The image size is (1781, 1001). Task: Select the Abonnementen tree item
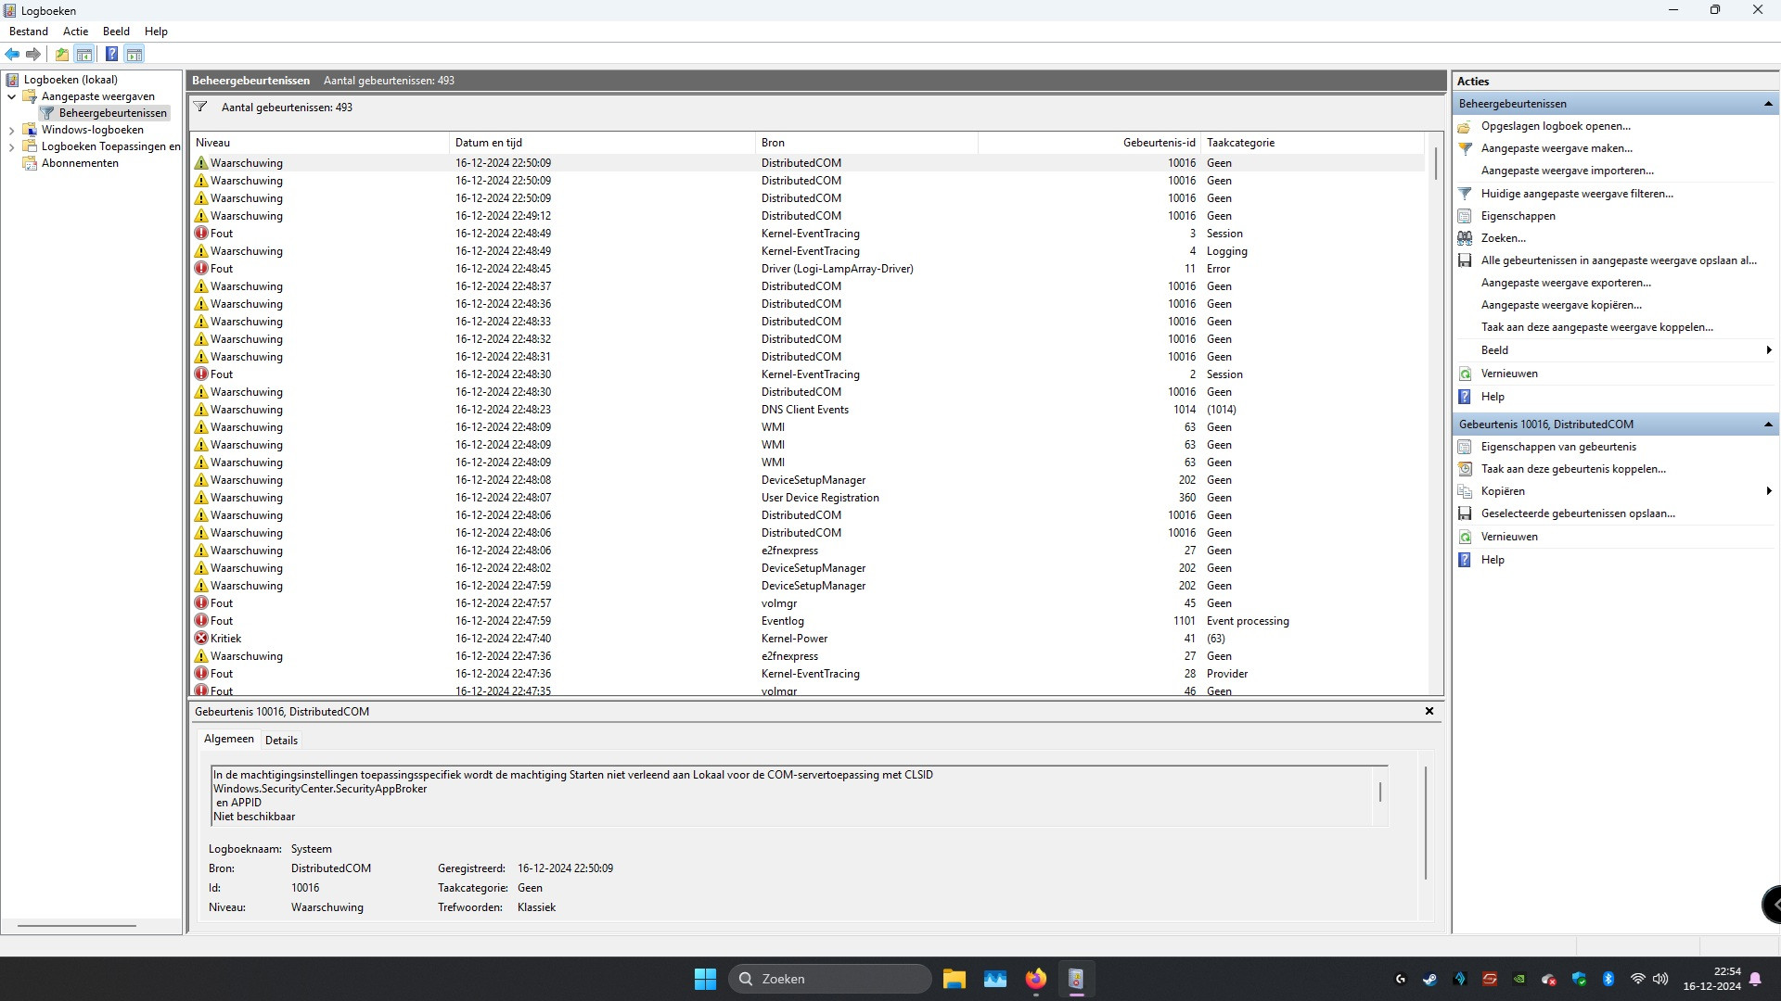(80, 163)
